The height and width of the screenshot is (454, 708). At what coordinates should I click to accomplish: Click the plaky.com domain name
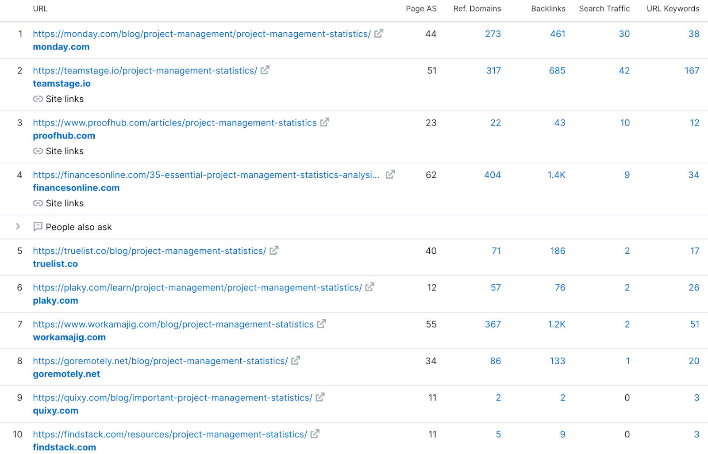click(x=55, y=301)
